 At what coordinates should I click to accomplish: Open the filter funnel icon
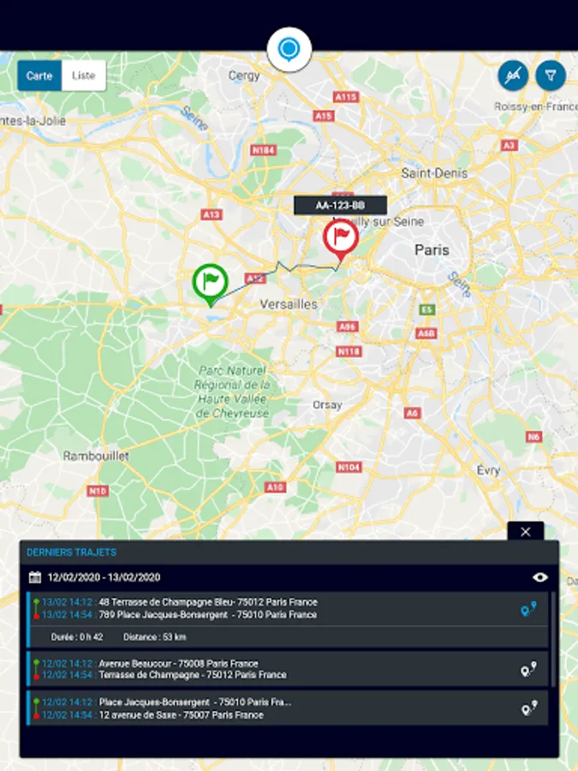[551, 75]
